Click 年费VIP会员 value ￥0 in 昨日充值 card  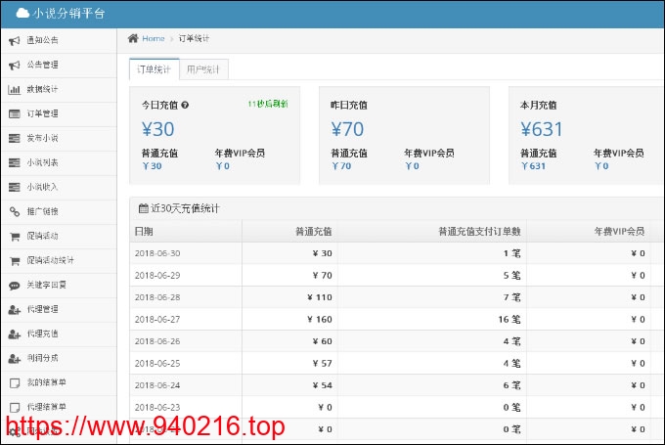413,166
